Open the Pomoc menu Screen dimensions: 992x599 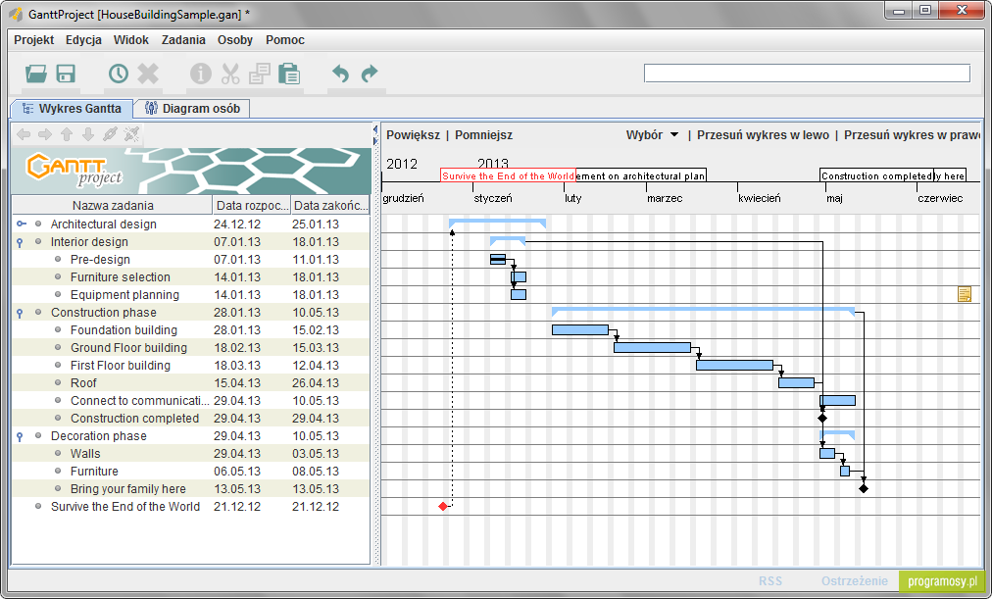coord(285,40)
